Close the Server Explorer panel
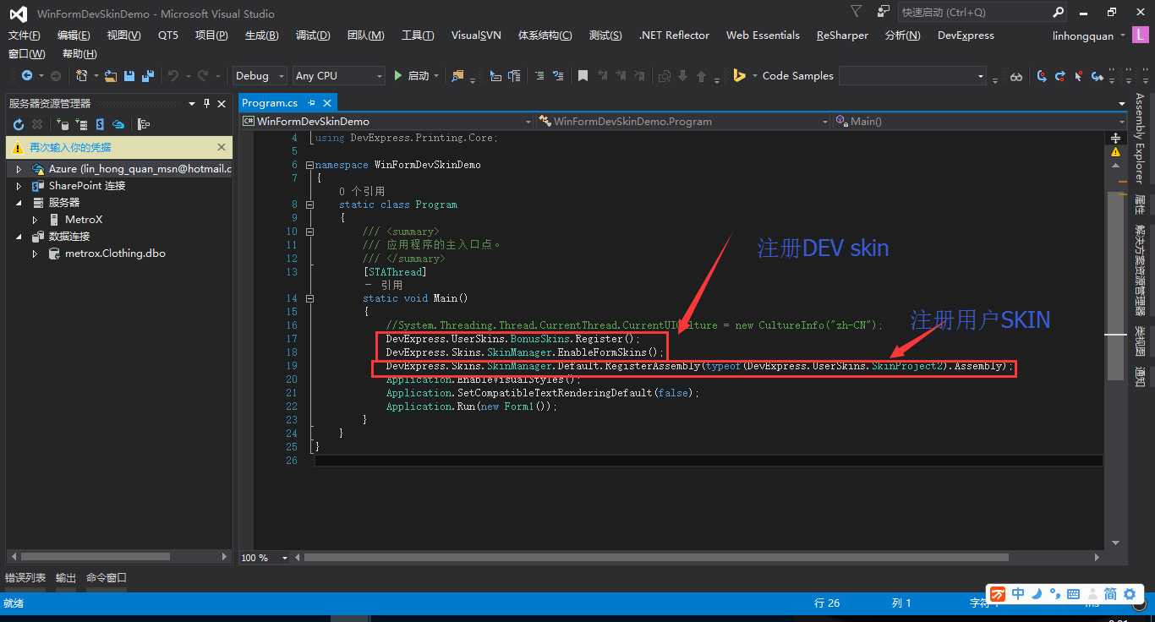This screenshot has height=622, width=1155. pos(222,103)
